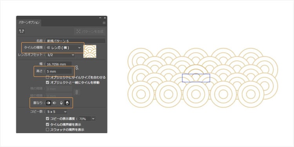The image size is (294, 147).
Task: Select left-in-front overlap icon
Action: [x=49, y=103]
